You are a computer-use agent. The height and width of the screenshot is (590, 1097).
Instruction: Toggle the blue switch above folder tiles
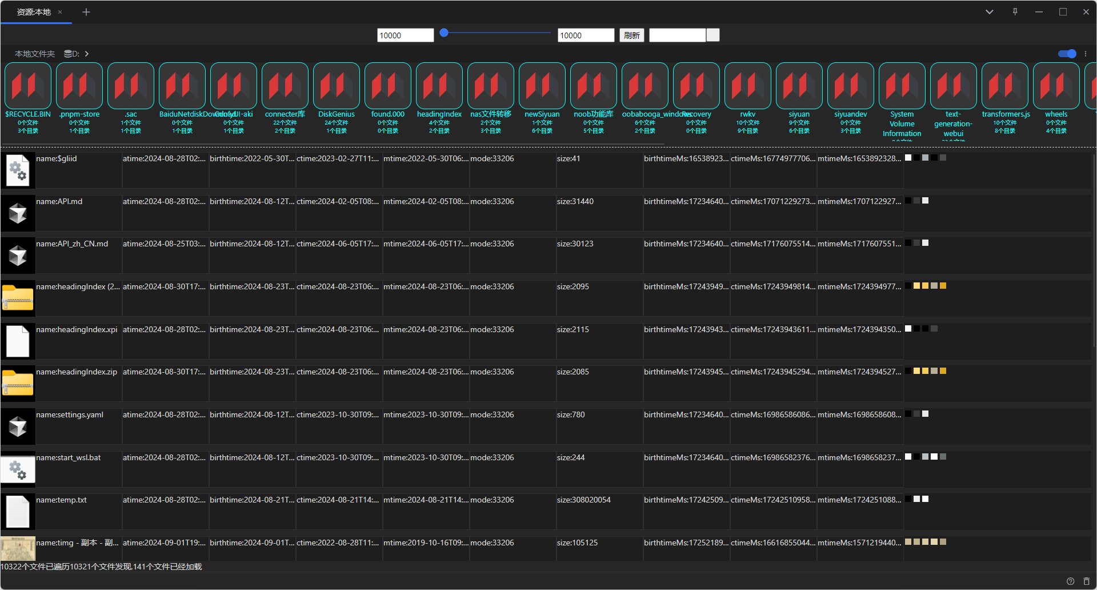(1067, 54)
